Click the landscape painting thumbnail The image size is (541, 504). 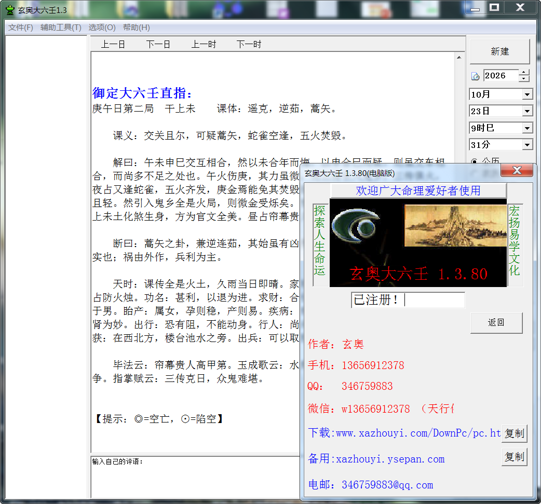[x=455, y=226]
